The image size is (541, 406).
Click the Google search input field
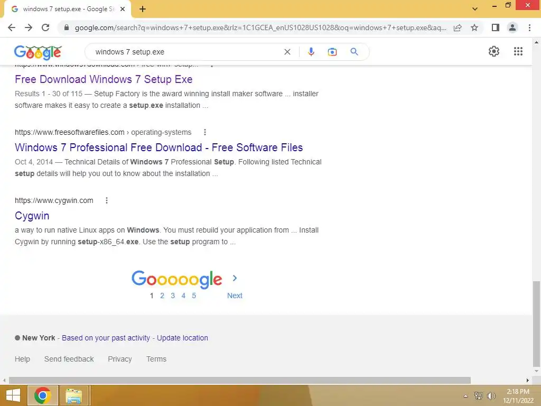pyautogui.click(x=186, y=52)
